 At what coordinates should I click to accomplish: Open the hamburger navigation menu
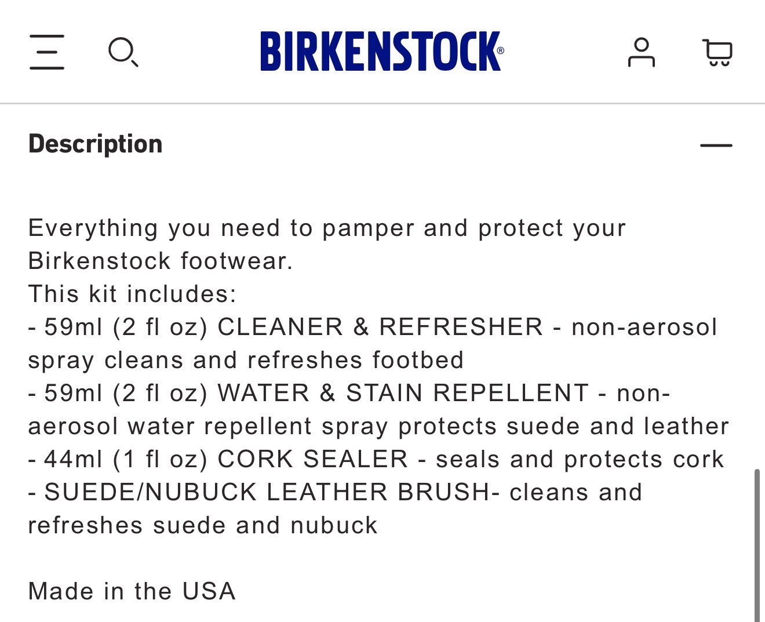tap(47, 52)
